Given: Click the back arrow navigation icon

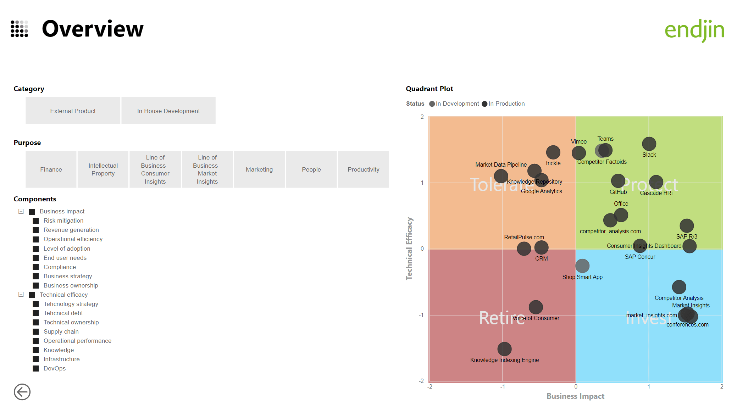Looking at the screenshot, I should tap(23, 392).
